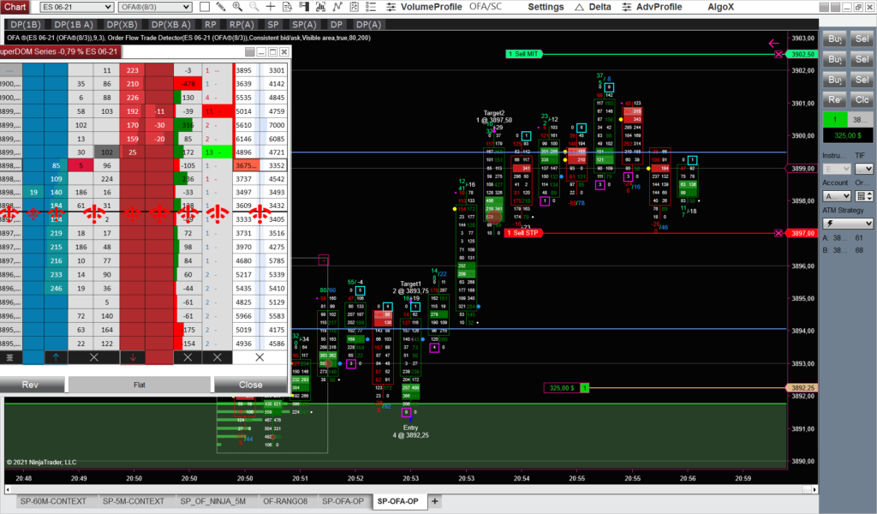877x514 pixels.
Task: Open the drawing tools pencil icon
Action: 221,7
